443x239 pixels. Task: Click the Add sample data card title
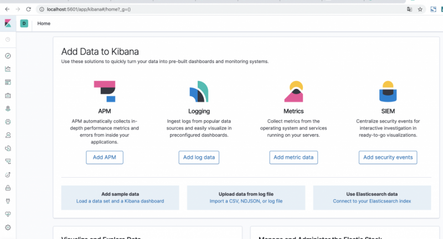120,194
